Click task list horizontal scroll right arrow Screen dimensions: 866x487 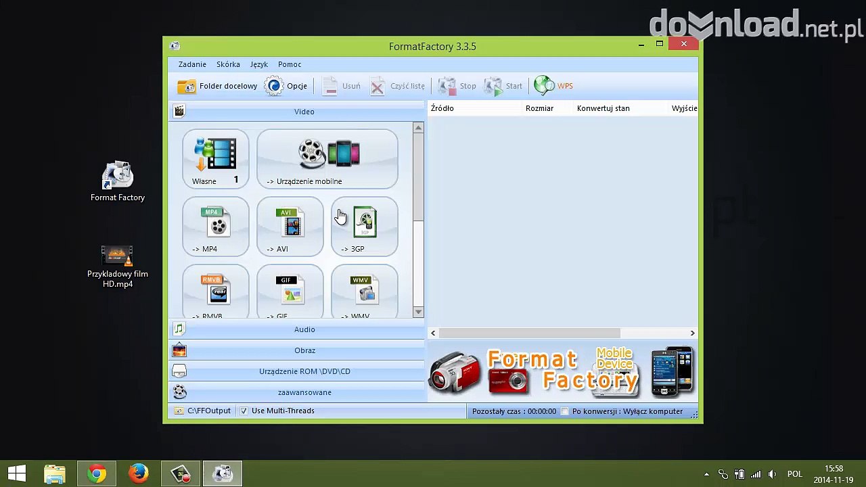(692, 333)
